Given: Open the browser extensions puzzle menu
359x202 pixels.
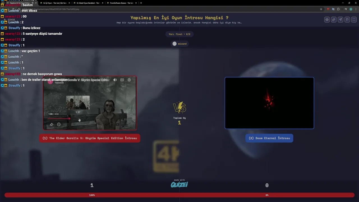Looking at the screenshot, I should 338,9.
